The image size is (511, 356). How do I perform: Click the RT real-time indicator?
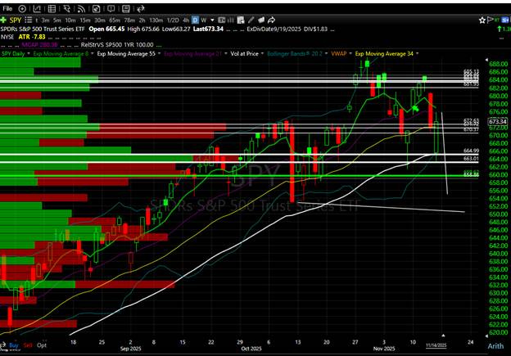point(497,20)
